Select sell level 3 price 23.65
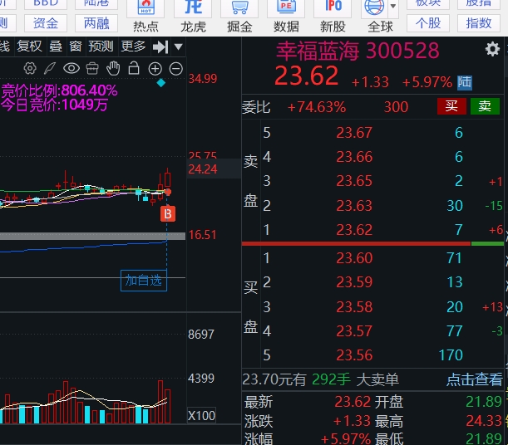Image resolution: width=508 pixels, height=445 pixels. (354, 181)
